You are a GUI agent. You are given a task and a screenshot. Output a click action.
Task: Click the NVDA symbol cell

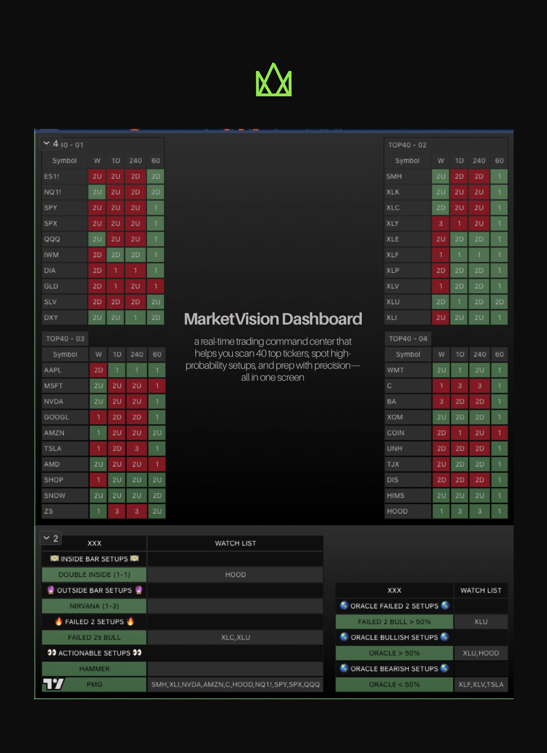65,401
